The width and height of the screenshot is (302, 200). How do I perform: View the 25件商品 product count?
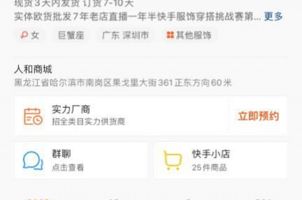tap(209, 167)
